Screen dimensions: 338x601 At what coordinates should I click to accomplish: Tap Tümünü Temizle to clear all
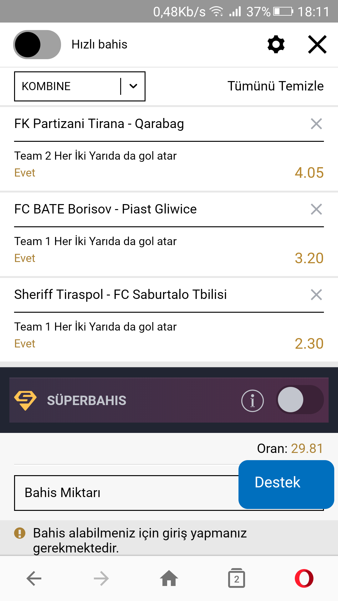pyautogui.click(x=276, y=86)
